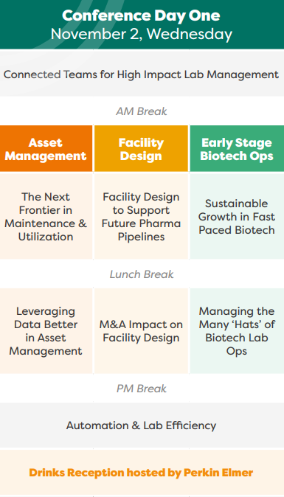Viewport: 284px width, 497px height.
Task: Click the PM Break row
Action: [142, 389]
